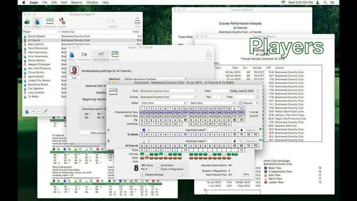Open Setup tab icon in Player window
The height and width of the screenshot is (201, 357).
pyautogui.click(x=72, y=55)
